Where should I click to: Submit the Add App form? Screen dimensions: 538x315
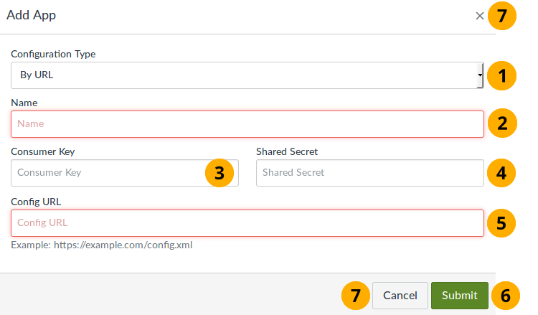[x=459, y=295]
